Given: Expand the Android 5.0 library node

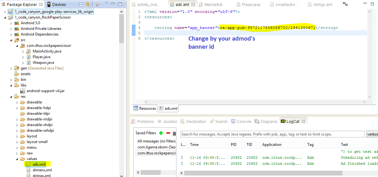Looking at the screenshot, I should 11,23.
